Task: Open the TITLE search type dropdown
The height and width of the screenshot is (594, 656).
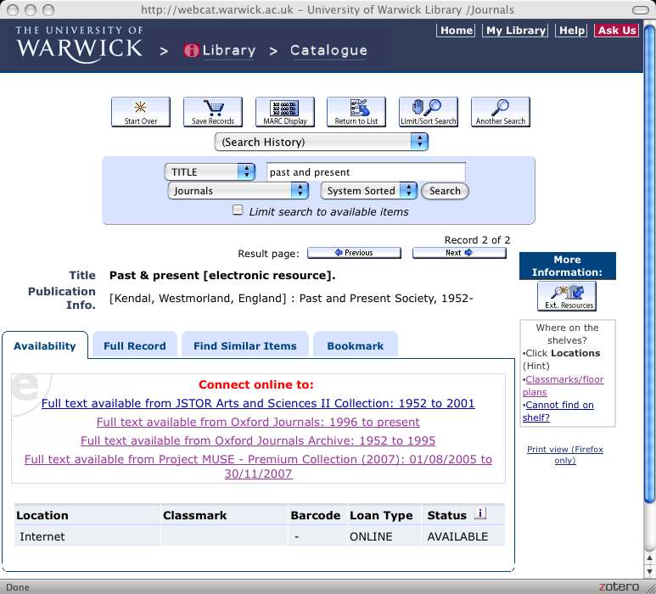Action: [x=210, y=172]
